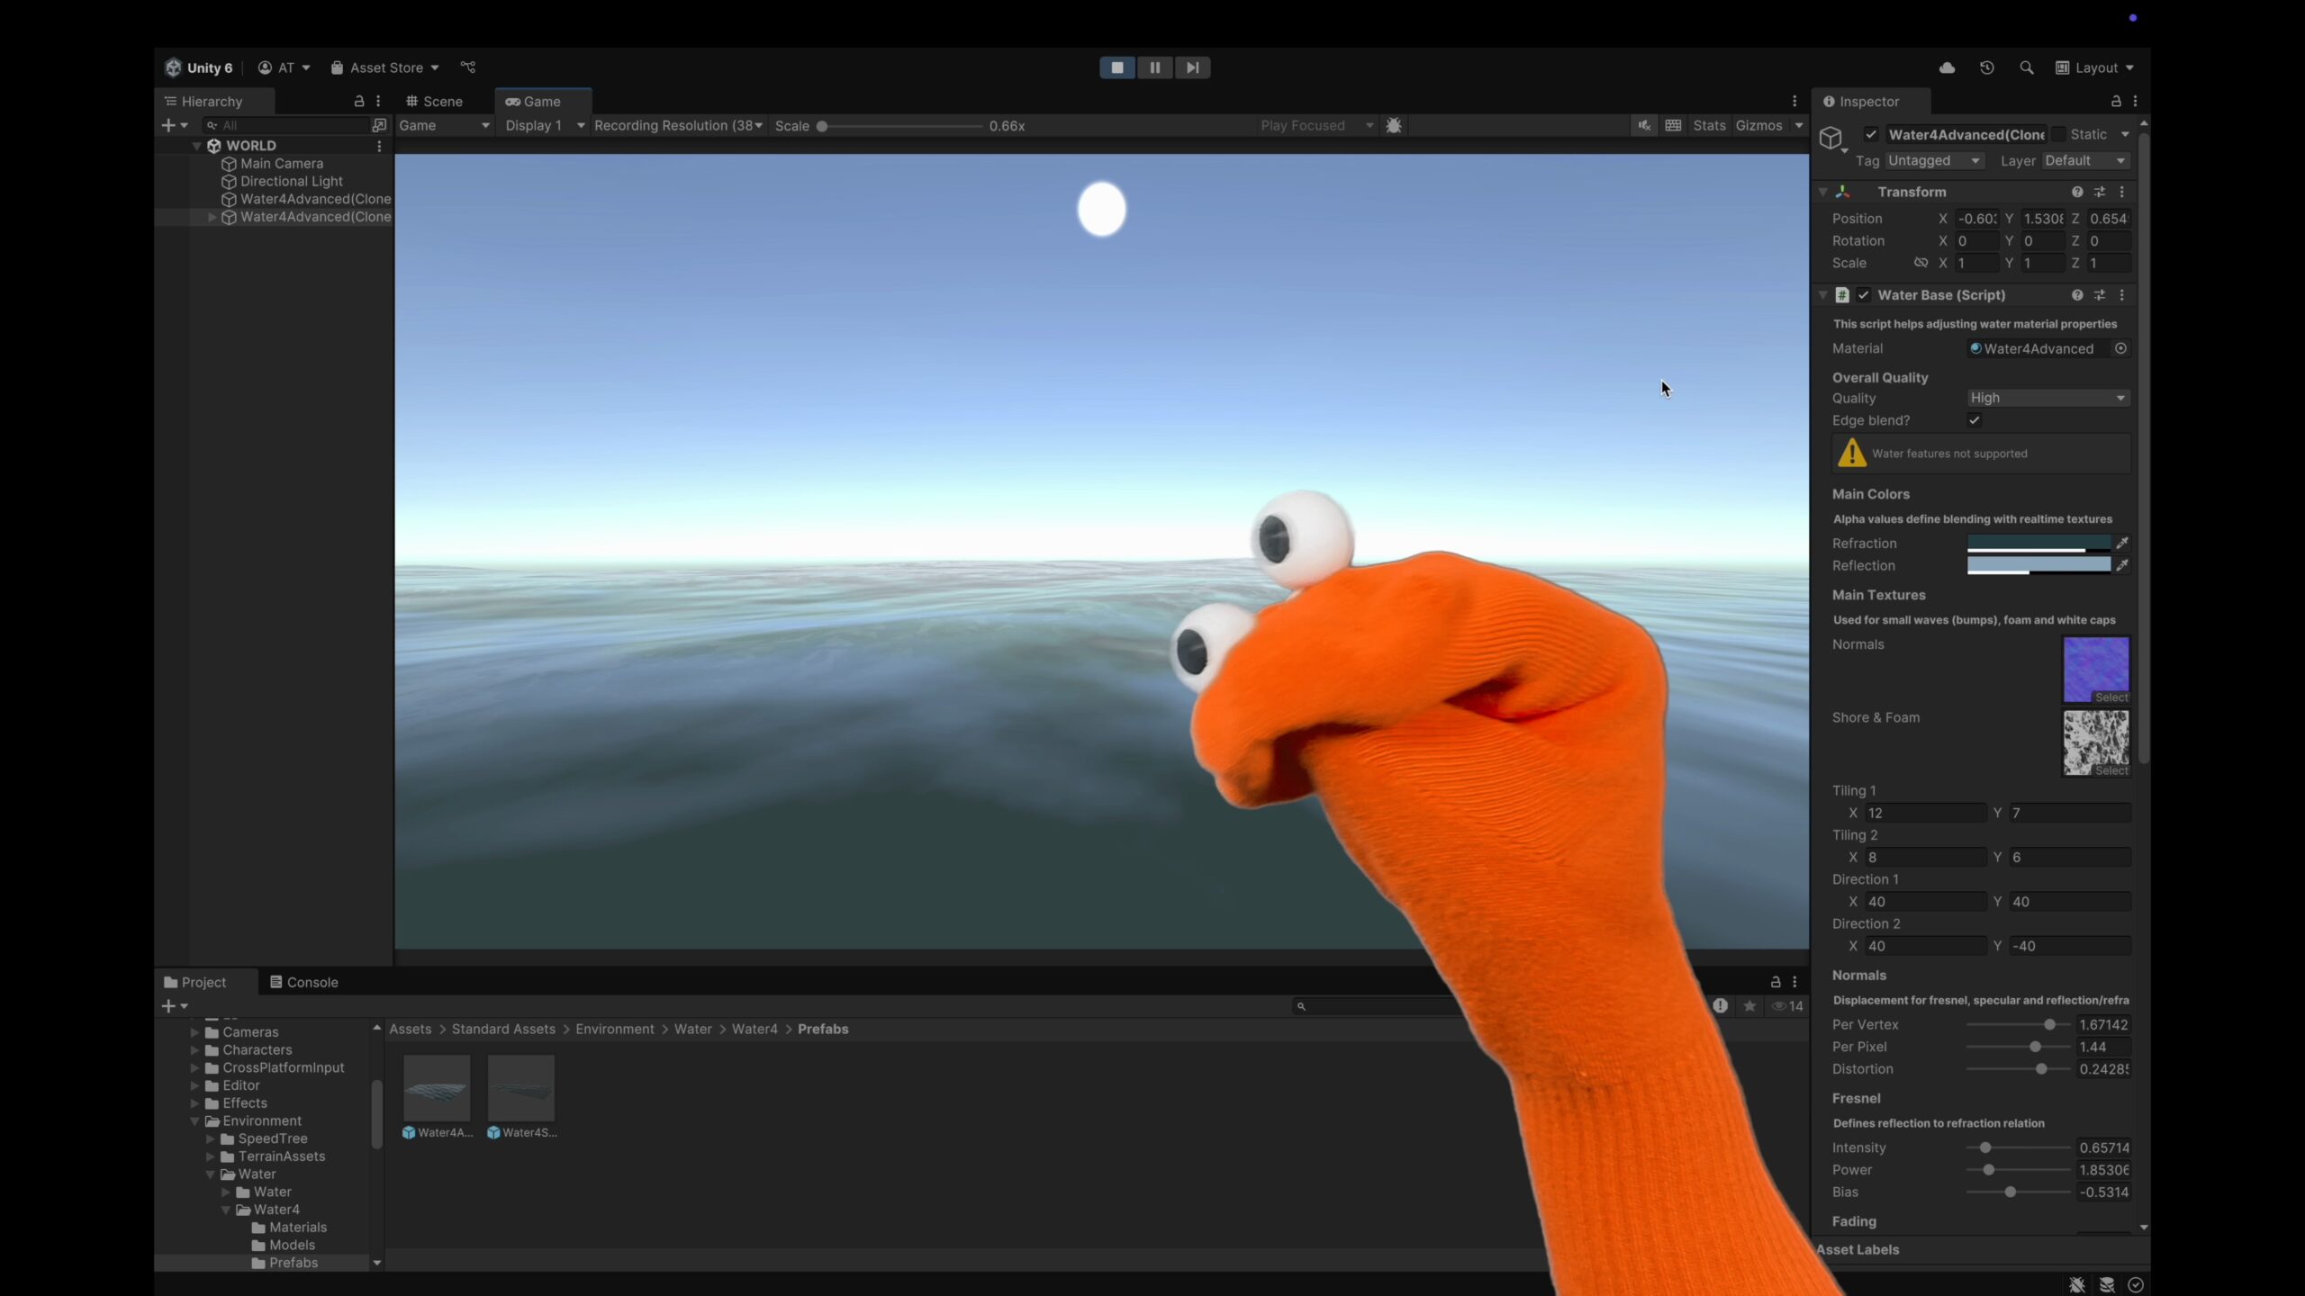Open the material object picker circle
Screen dimensions: 2305x1296
[x=2120, y=348]
